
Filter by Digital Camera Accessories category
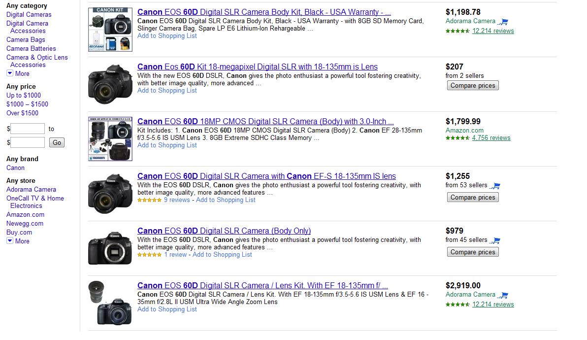point(27,27)
